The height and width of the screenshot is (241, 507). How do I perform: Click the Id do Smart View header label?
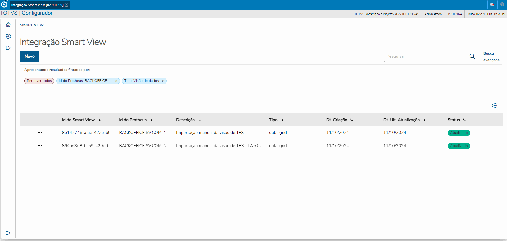tap(78, 120)
